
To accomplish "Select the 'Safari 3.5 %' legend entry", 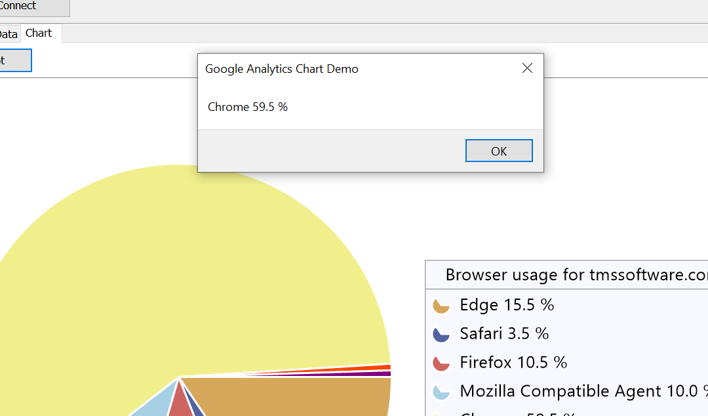I will (504, 334).
